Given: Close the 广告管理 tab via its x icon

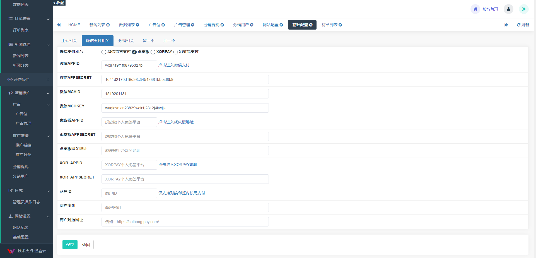Looking at the screenshot, I should click(193, 25).
